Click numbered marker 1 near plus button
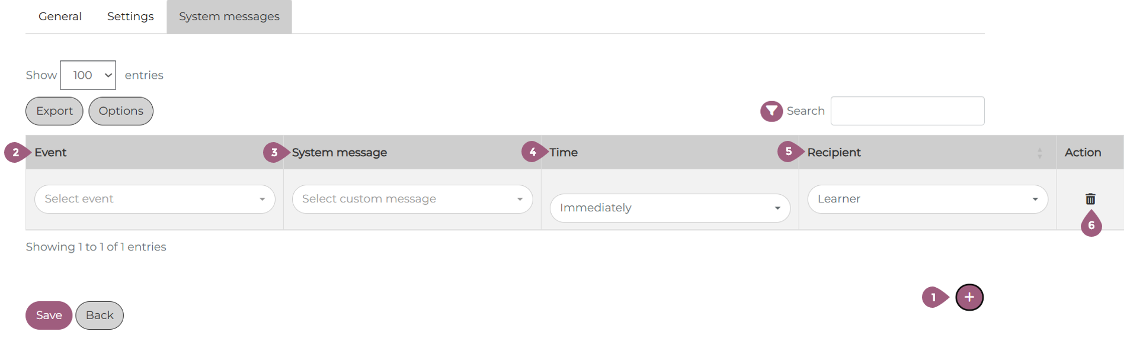The height and width of the screenshot is (338, 1130). click(933, 297)
